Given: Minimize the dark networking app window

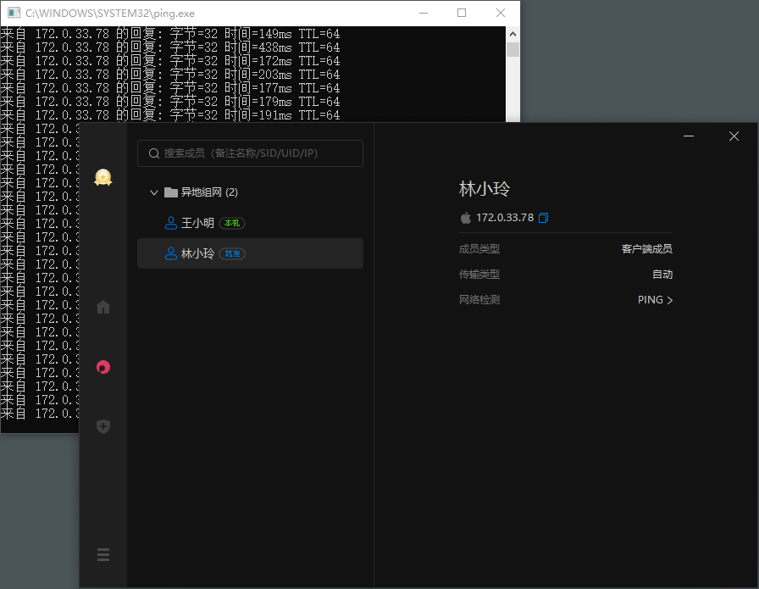Looking at the screenshot, I should pyautogui.click(x=689, y=136).
